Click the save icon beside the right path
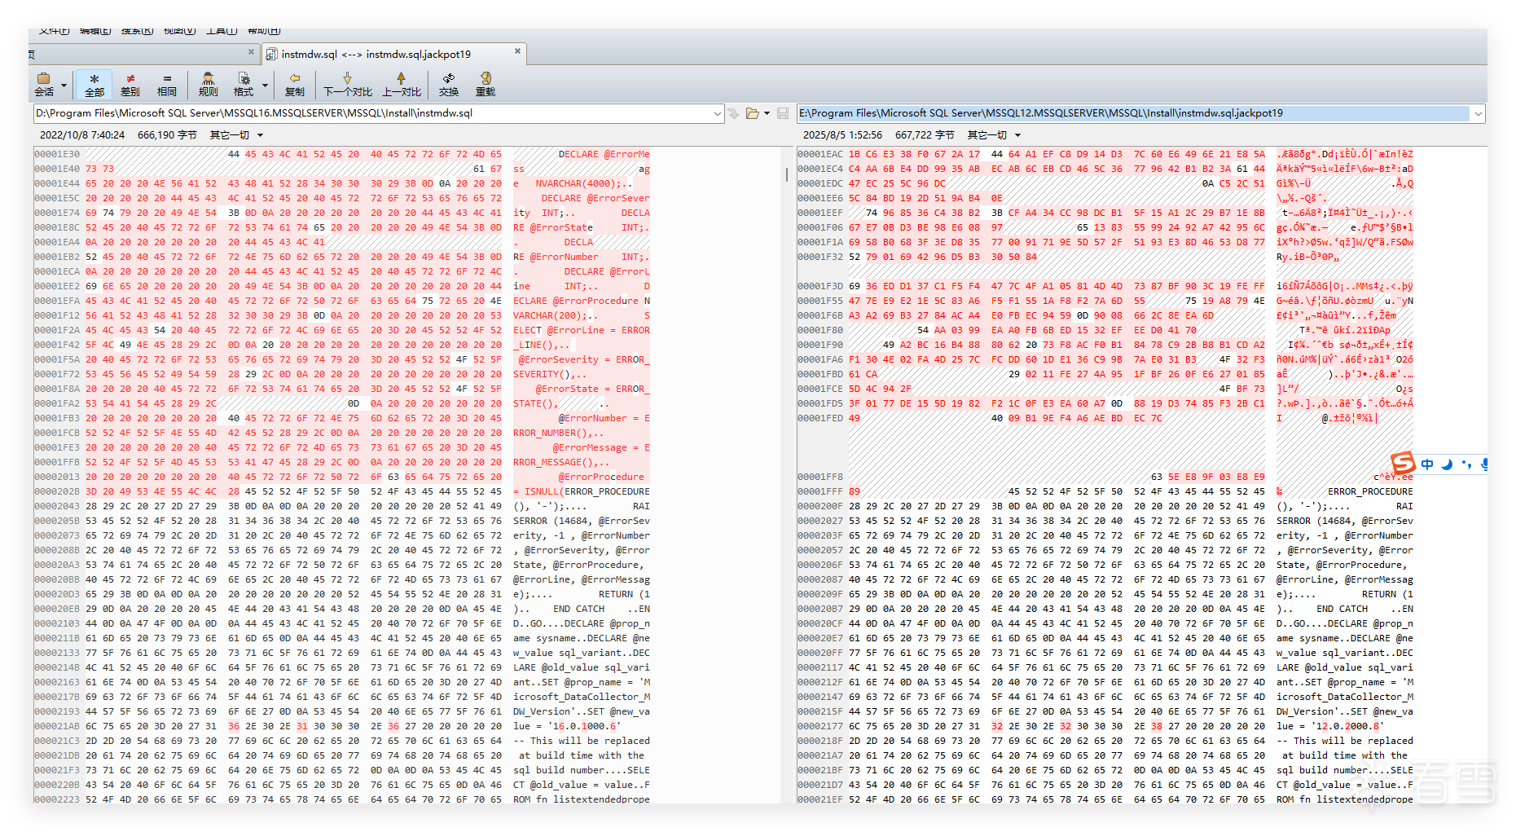The height and width of the screenshot is (832, 1516). click(x=783, y=113)
